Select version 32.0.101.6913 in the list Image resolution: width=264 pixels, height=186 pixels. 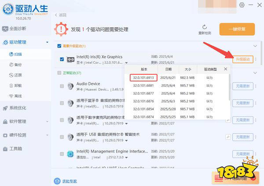[143, 77]
